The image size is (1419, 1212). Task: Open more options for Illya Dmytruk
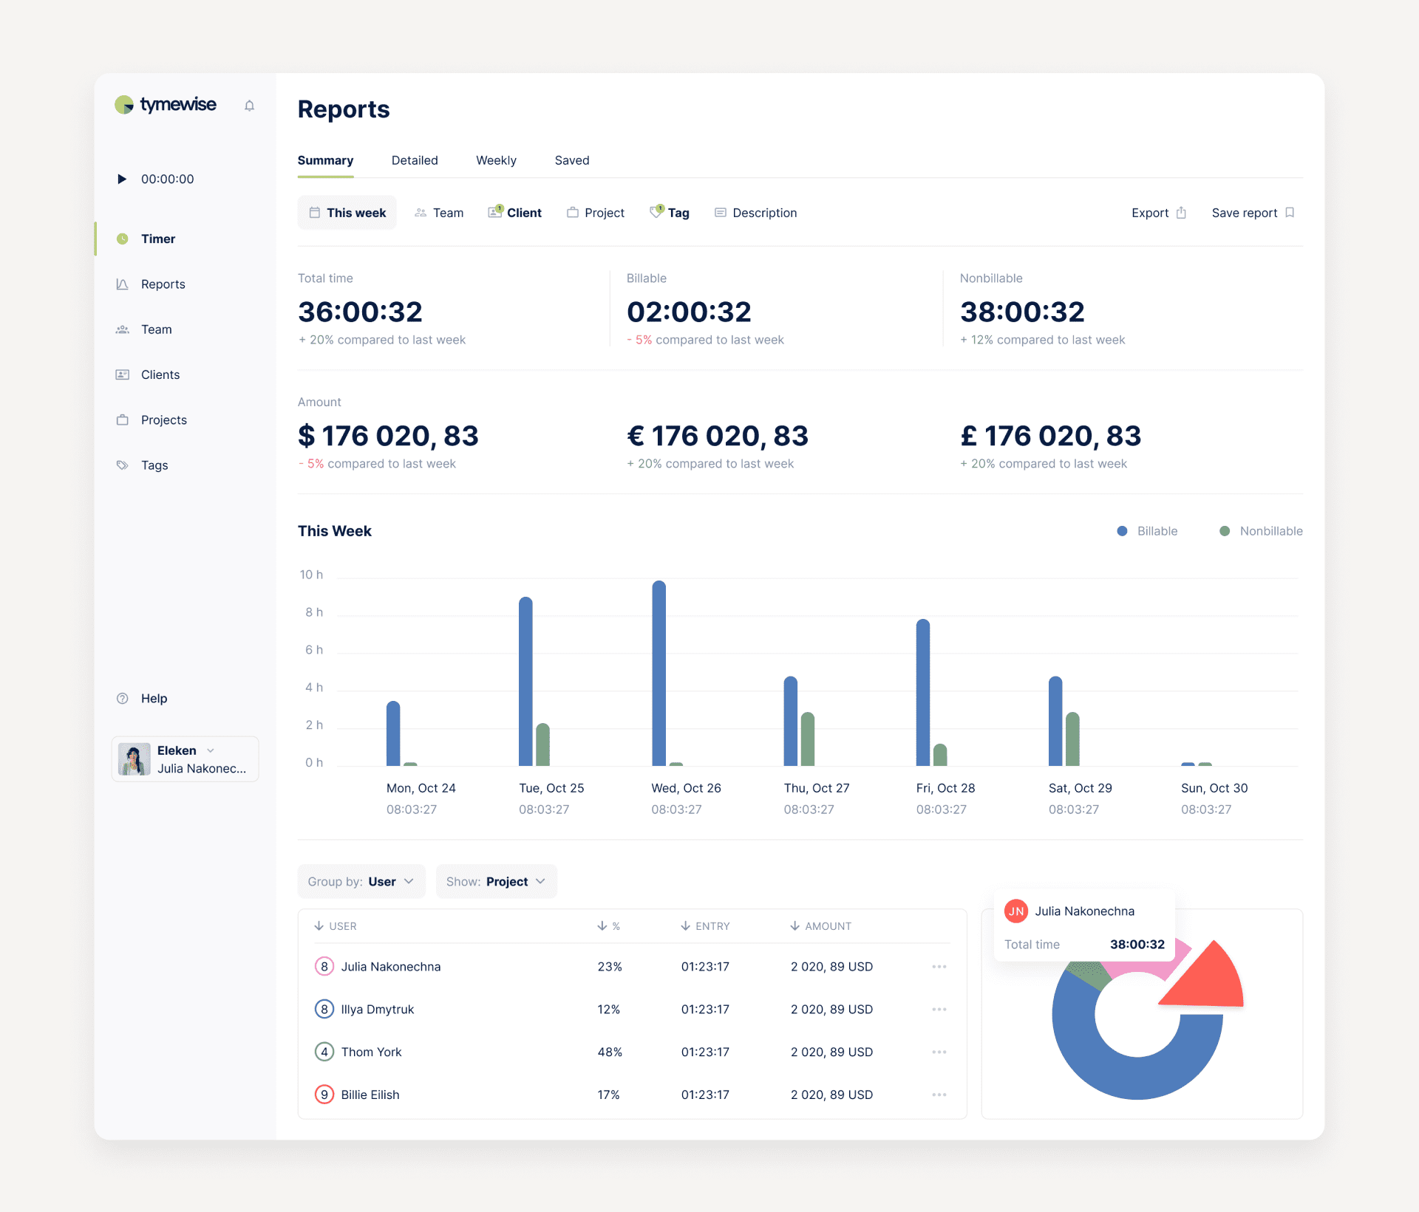coord(939,1010)
